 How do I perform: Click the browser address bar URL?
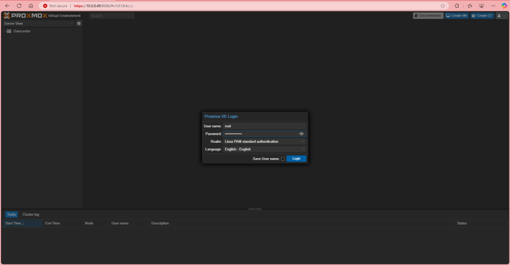(104, 6)
